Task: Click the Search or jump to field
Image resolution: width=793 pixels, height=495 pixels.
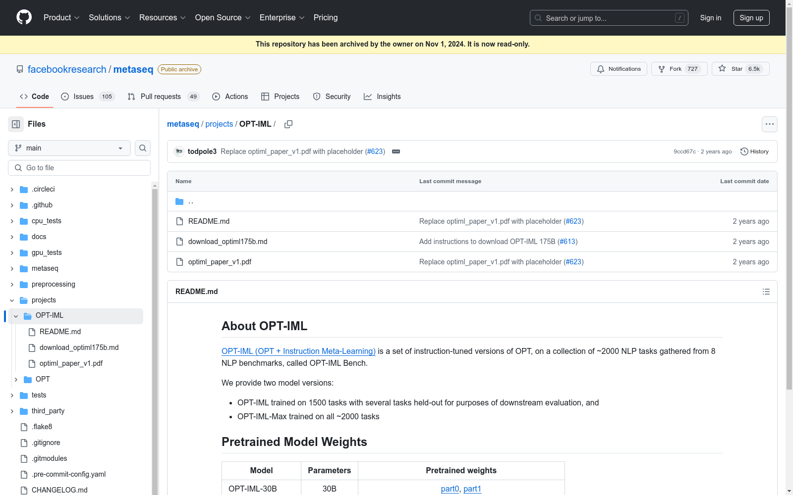Action: pyautogui.click(x=609, y=18)
